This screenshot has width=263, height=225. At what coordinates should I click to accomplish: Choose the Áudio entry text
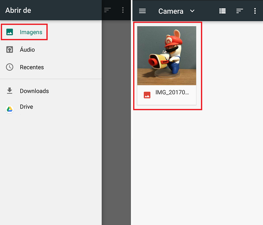[x=27, y=50]
